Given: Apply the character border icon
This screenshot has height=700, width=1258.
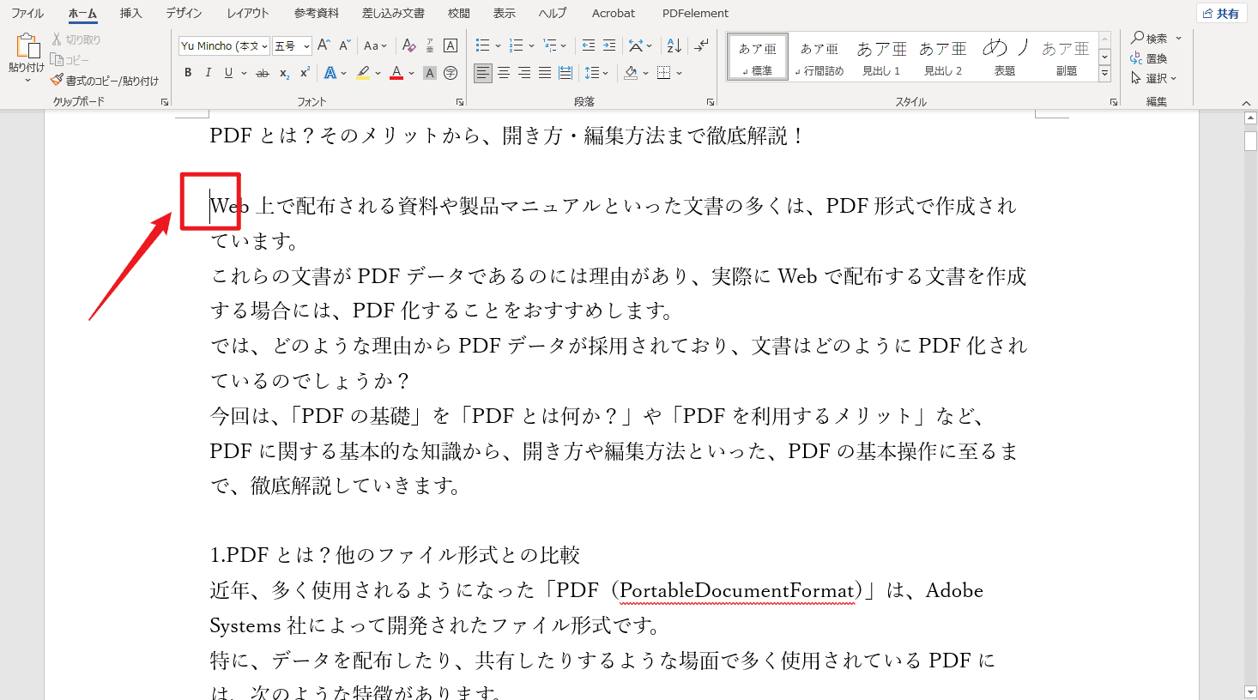Looking at the screenshot, I should pyautogui.click(x=451, y=45).
